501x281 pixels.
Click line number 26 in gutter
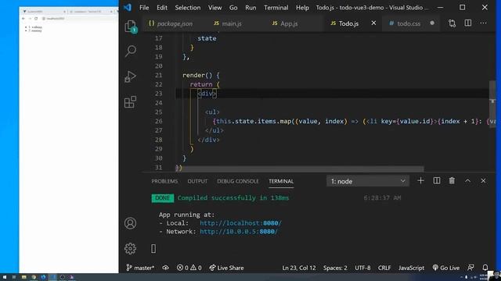158,122
